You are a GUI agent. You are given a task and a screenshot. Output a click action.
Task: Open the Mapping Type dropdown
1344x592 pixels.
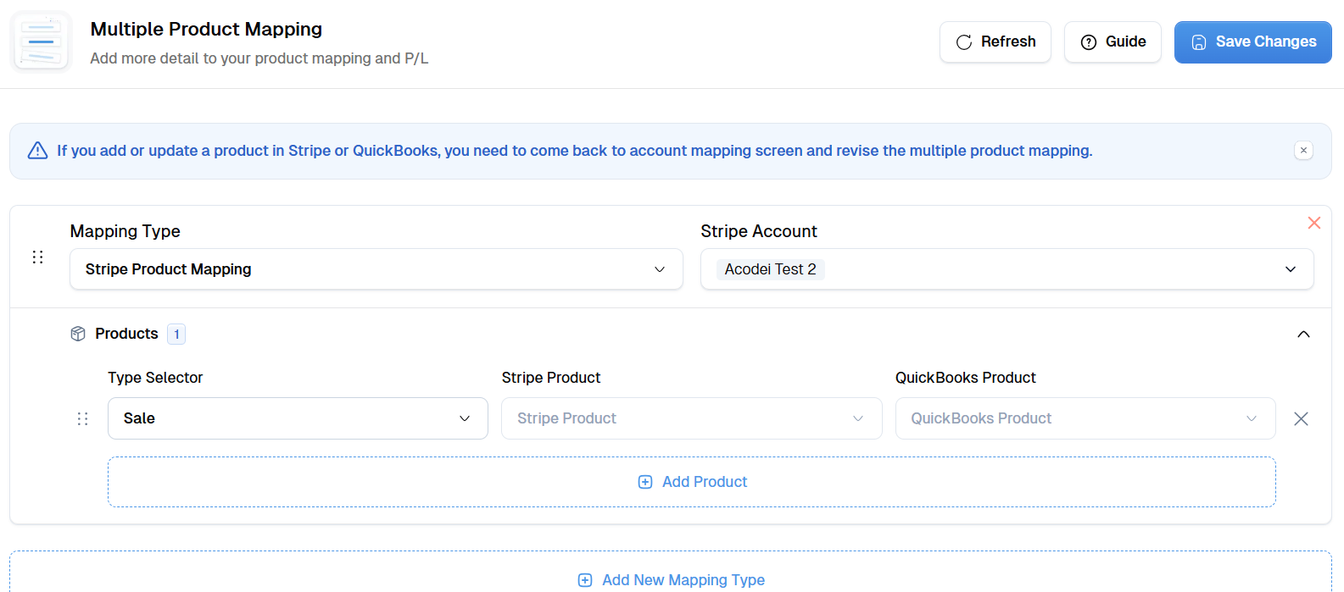(x=376, y=269)
